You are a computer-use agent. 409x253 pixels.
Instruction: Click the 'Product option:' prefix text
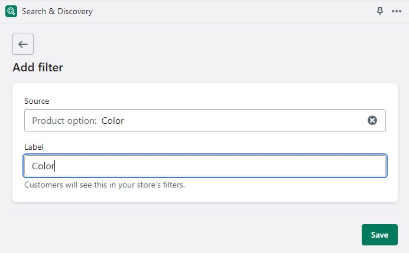point(64,120)
